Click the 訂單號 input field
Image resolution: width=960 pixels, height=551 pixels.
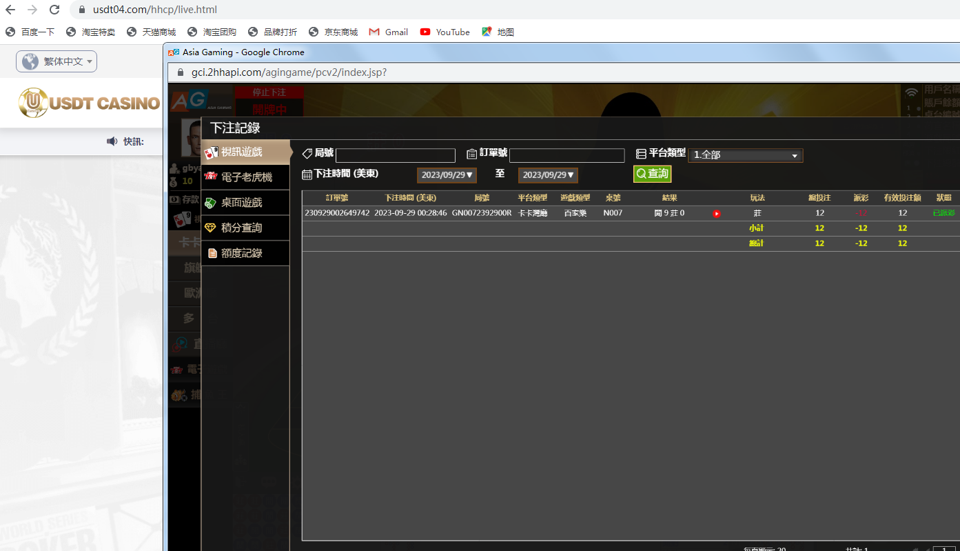[x=566, y=155]
